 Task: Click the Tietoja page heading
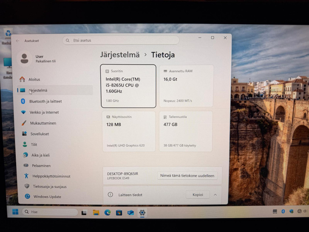(163, 55)
